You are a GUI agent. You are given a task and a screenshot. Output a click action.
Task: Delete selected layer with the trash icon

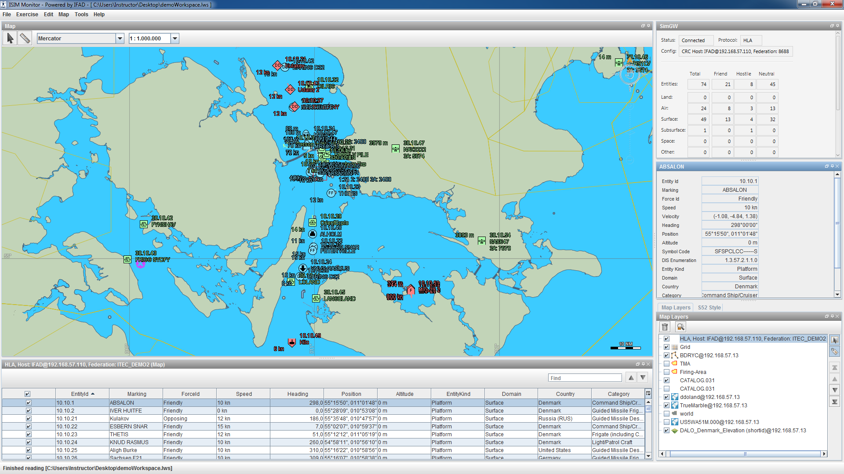pos(665,327)
